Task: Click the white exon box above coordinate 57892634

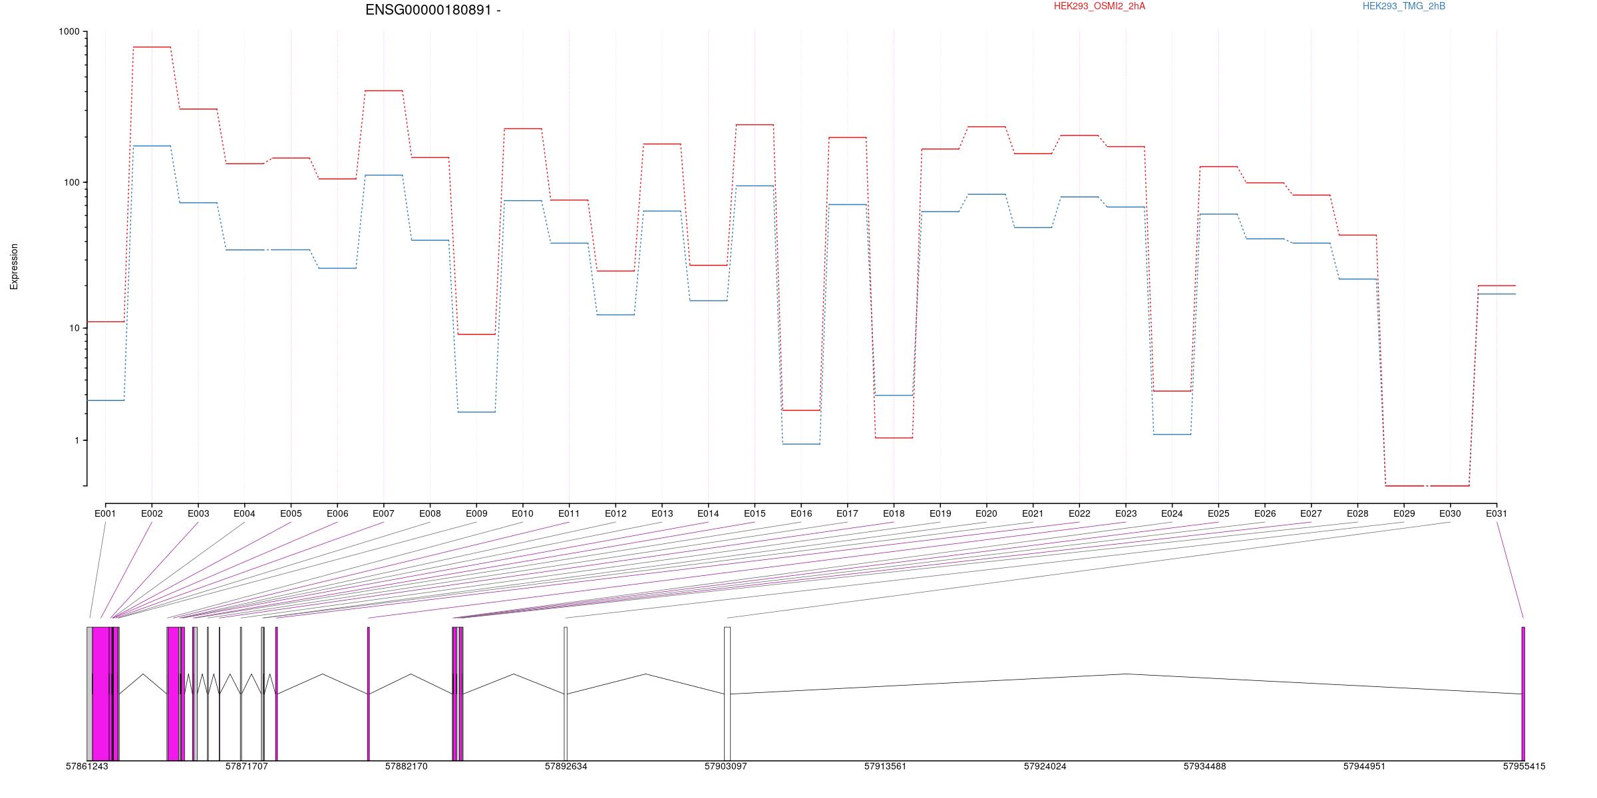Action: click(x=566, y=694)
